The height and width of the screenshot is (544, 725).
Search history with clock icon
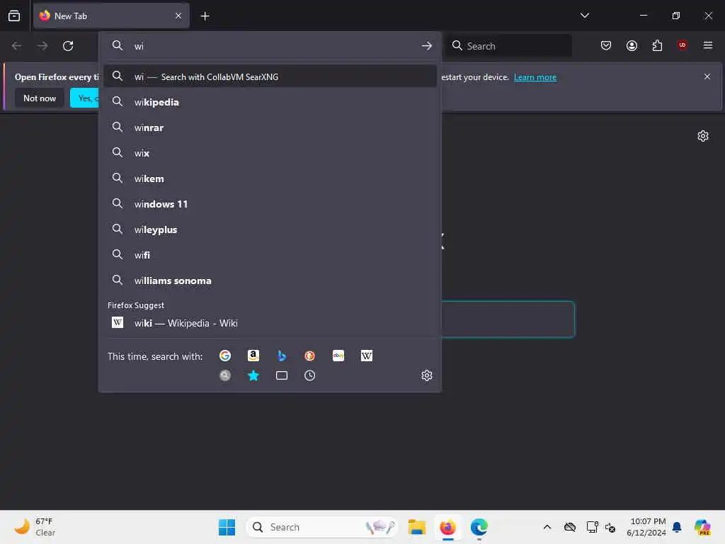click(310, 375)
